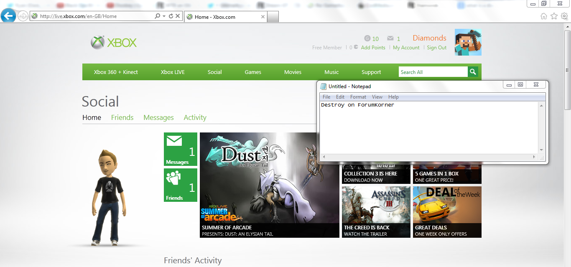Viewport: 571px width, 267px height.
Task: Open the Notepad Edit menu
Action: tap(340, 97)
